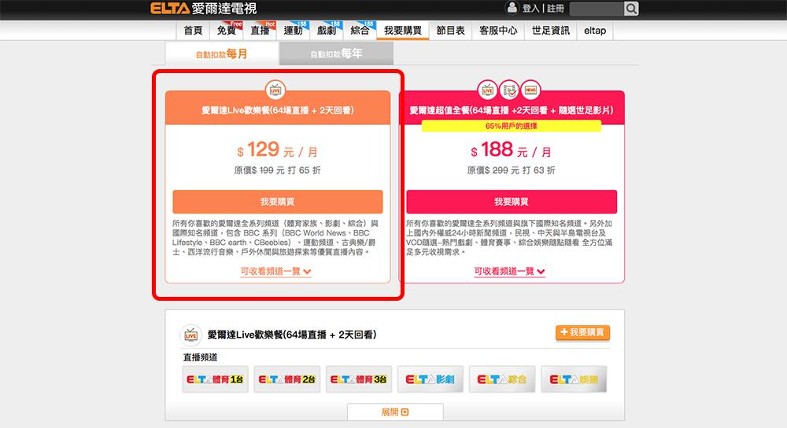Switch to the 自動扣款每年 tab
The width and height of the screenshot is (787, 428).
coord(336,53)
